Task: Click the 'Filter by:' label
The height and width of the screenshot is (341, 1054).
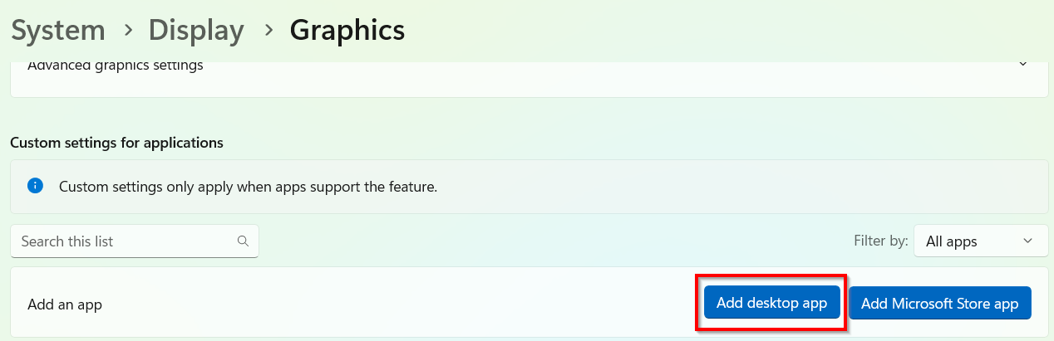Action: click(x=880, y=241)
